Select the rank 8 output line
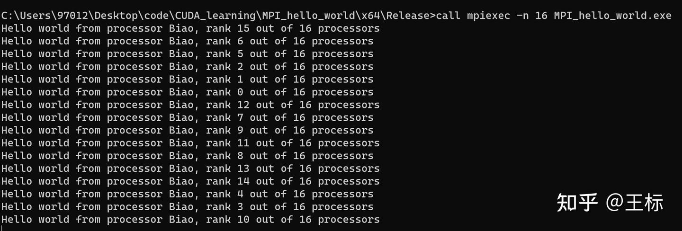 point(187,156)
